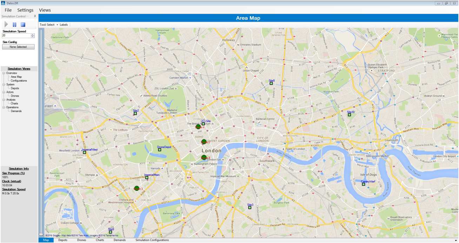Click the map zoom slider handle
The height and width of the screenshot is (243, 459).
41,234
